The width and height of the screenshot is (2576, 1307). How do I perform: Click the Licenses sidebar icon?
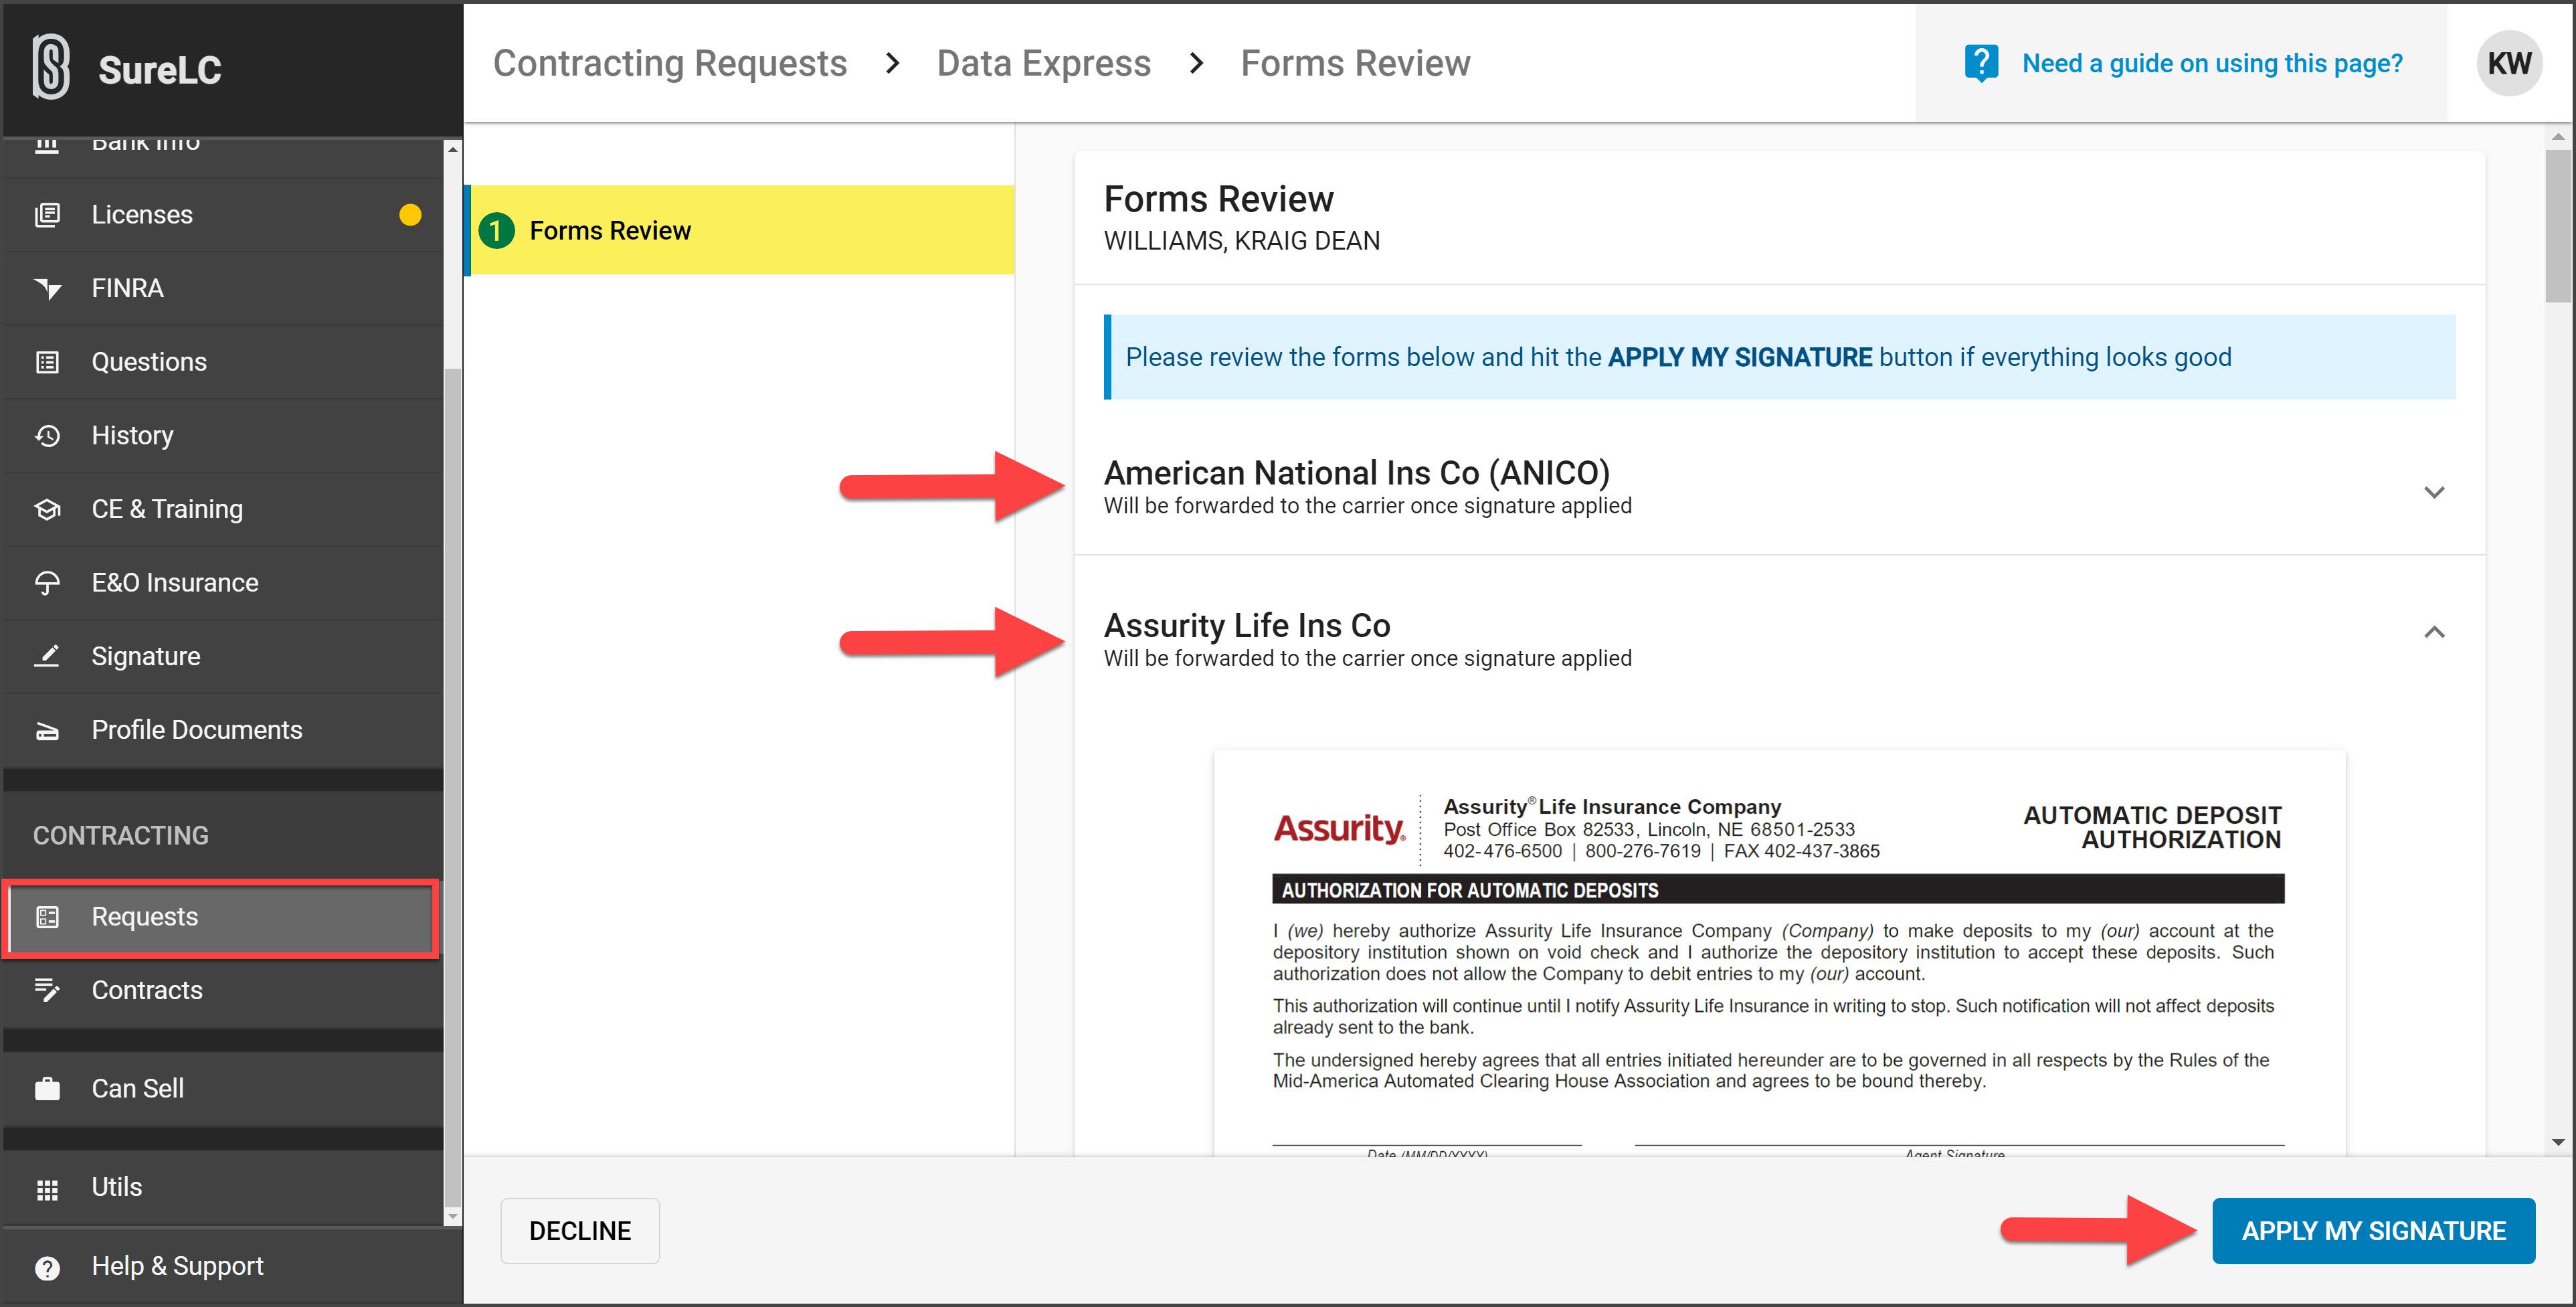pyautogui.click(x=47, y=215)
